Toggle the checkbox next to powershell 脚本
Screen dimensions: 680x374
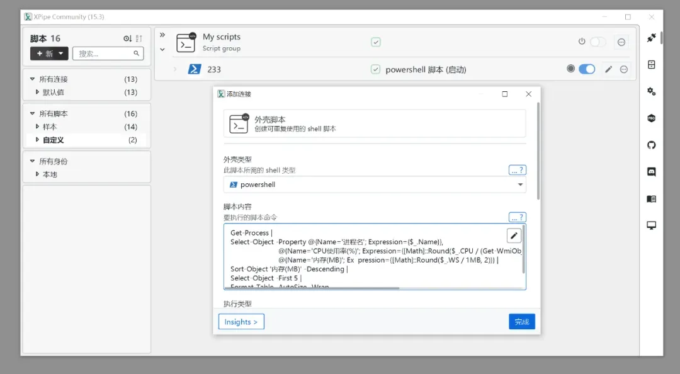point(375,69)
